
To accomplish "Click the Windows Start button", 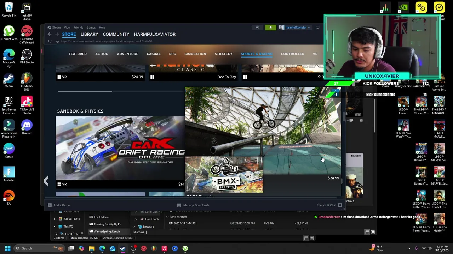I will click(x=7, y=248).
